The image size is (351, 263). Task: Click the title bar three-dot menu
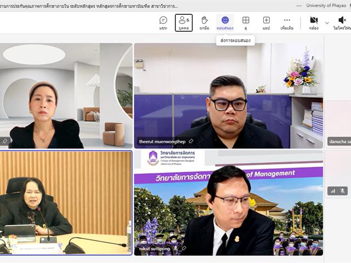tap(299, 6)
